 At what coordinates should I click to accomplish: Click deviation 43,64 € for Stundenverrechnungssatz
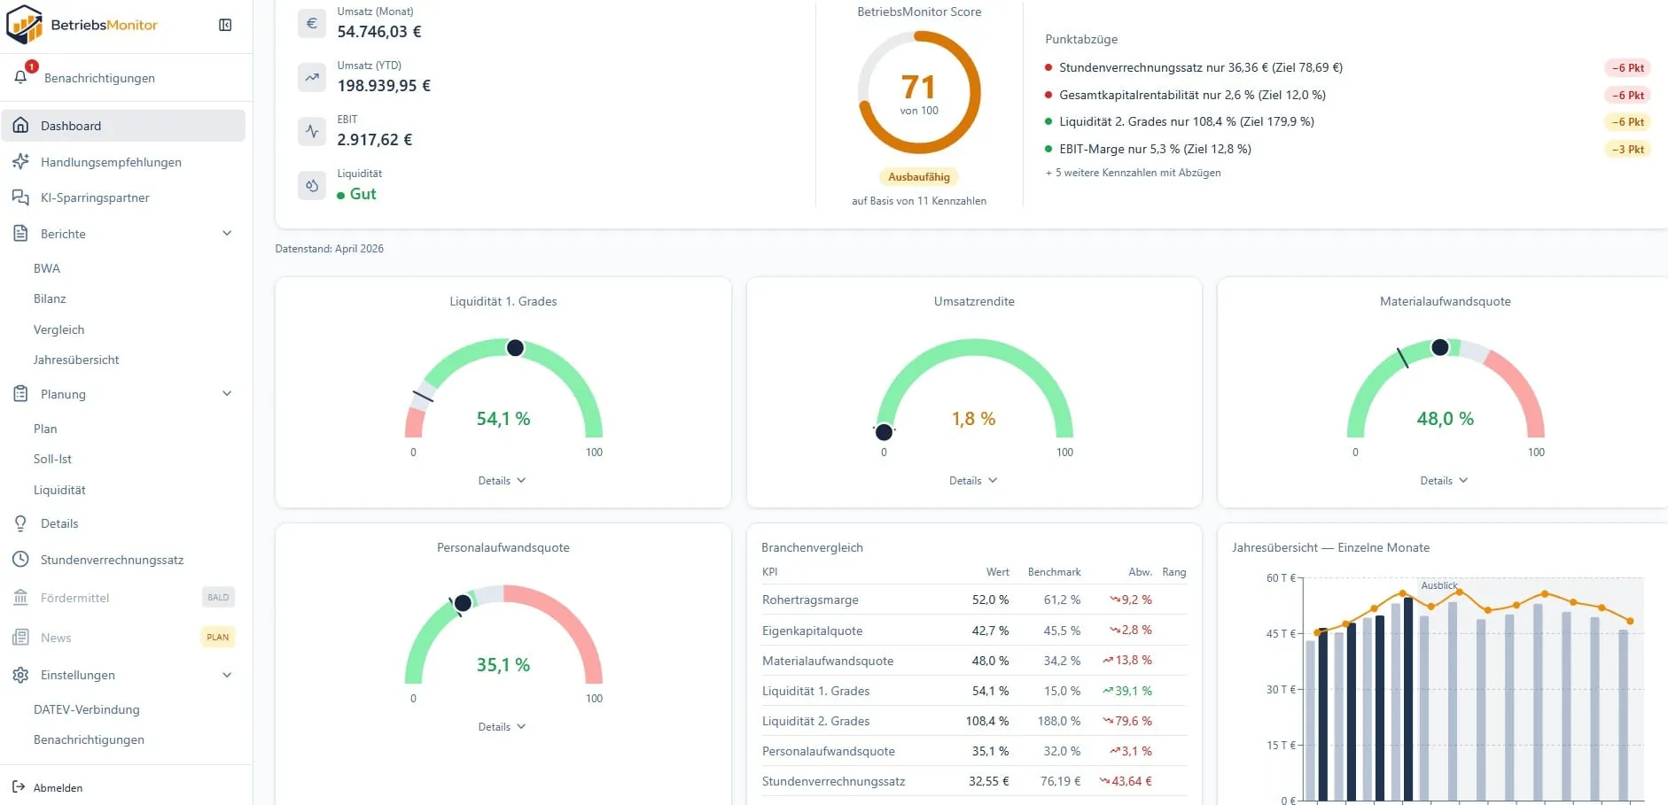tap(1126, 781)
